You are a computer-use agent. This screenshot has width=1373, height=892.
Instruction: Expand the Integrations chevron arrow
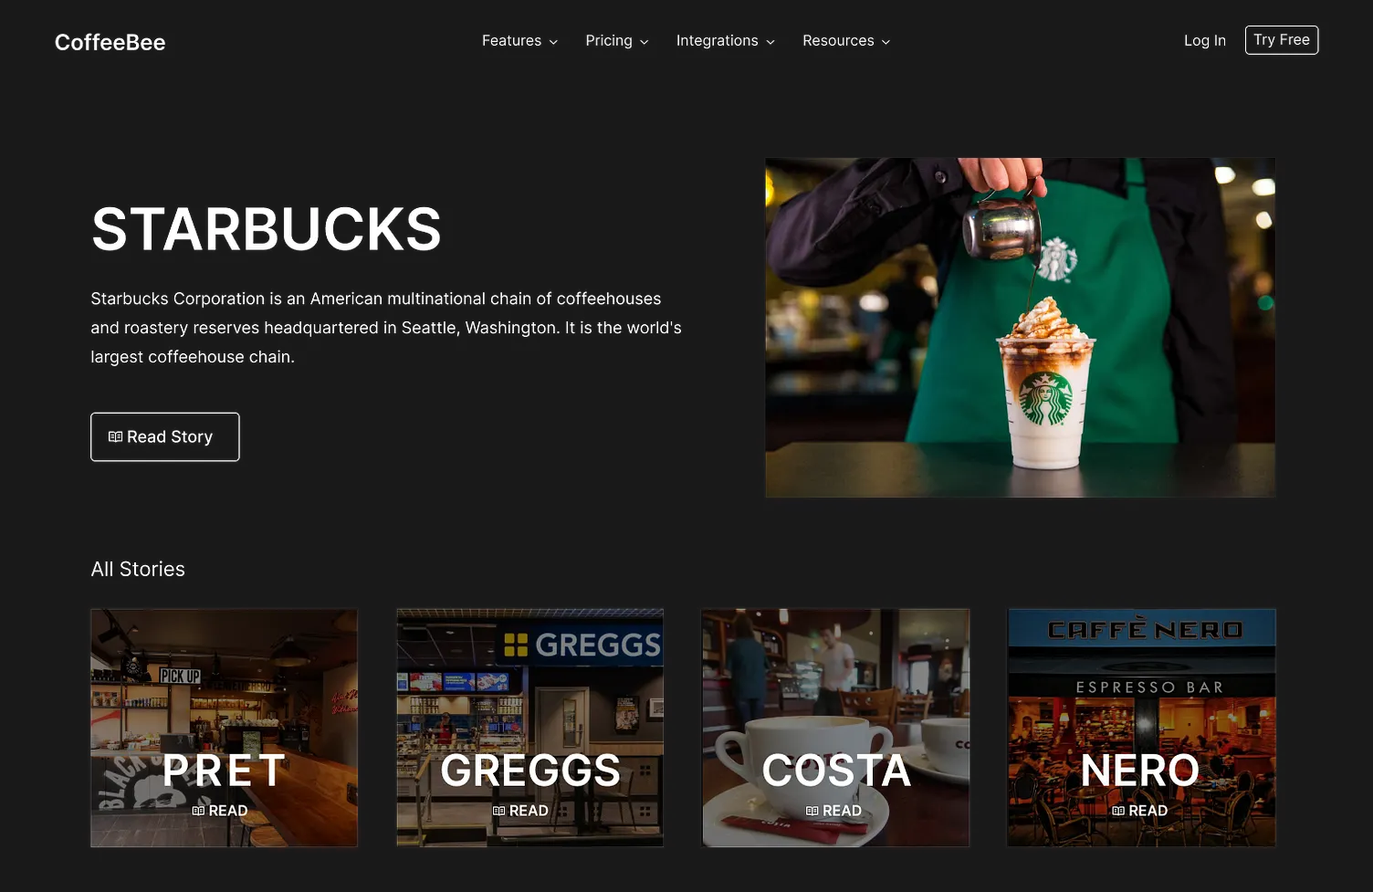coord(770,42)
